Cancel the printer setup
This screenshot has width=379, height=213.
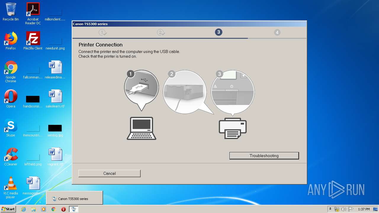(109, 173)
